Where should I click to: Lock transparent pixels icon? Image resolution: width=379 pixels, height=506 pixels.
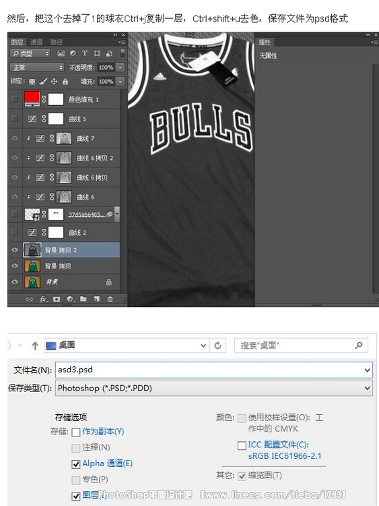click(32, 82)
